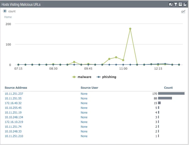Screen dimensions: 189x145
Task: Click the 11:00 time axis label
Action: pyautogui.click(x=123, y=69)
